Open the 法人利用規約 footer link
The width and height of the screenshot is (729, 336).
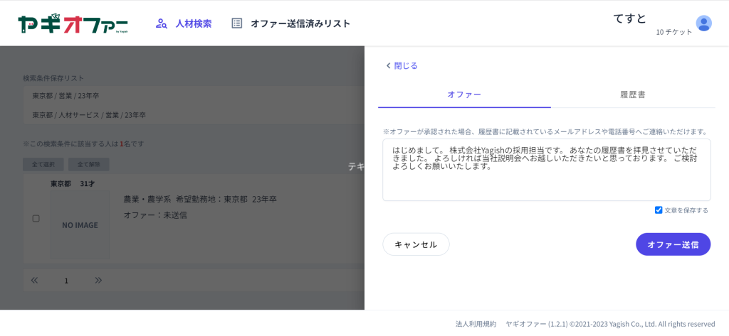tap(476, 324)
